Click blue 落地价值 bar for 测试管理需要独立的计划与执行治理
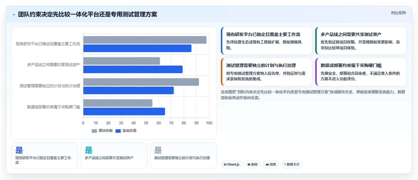 click(129, 90)
